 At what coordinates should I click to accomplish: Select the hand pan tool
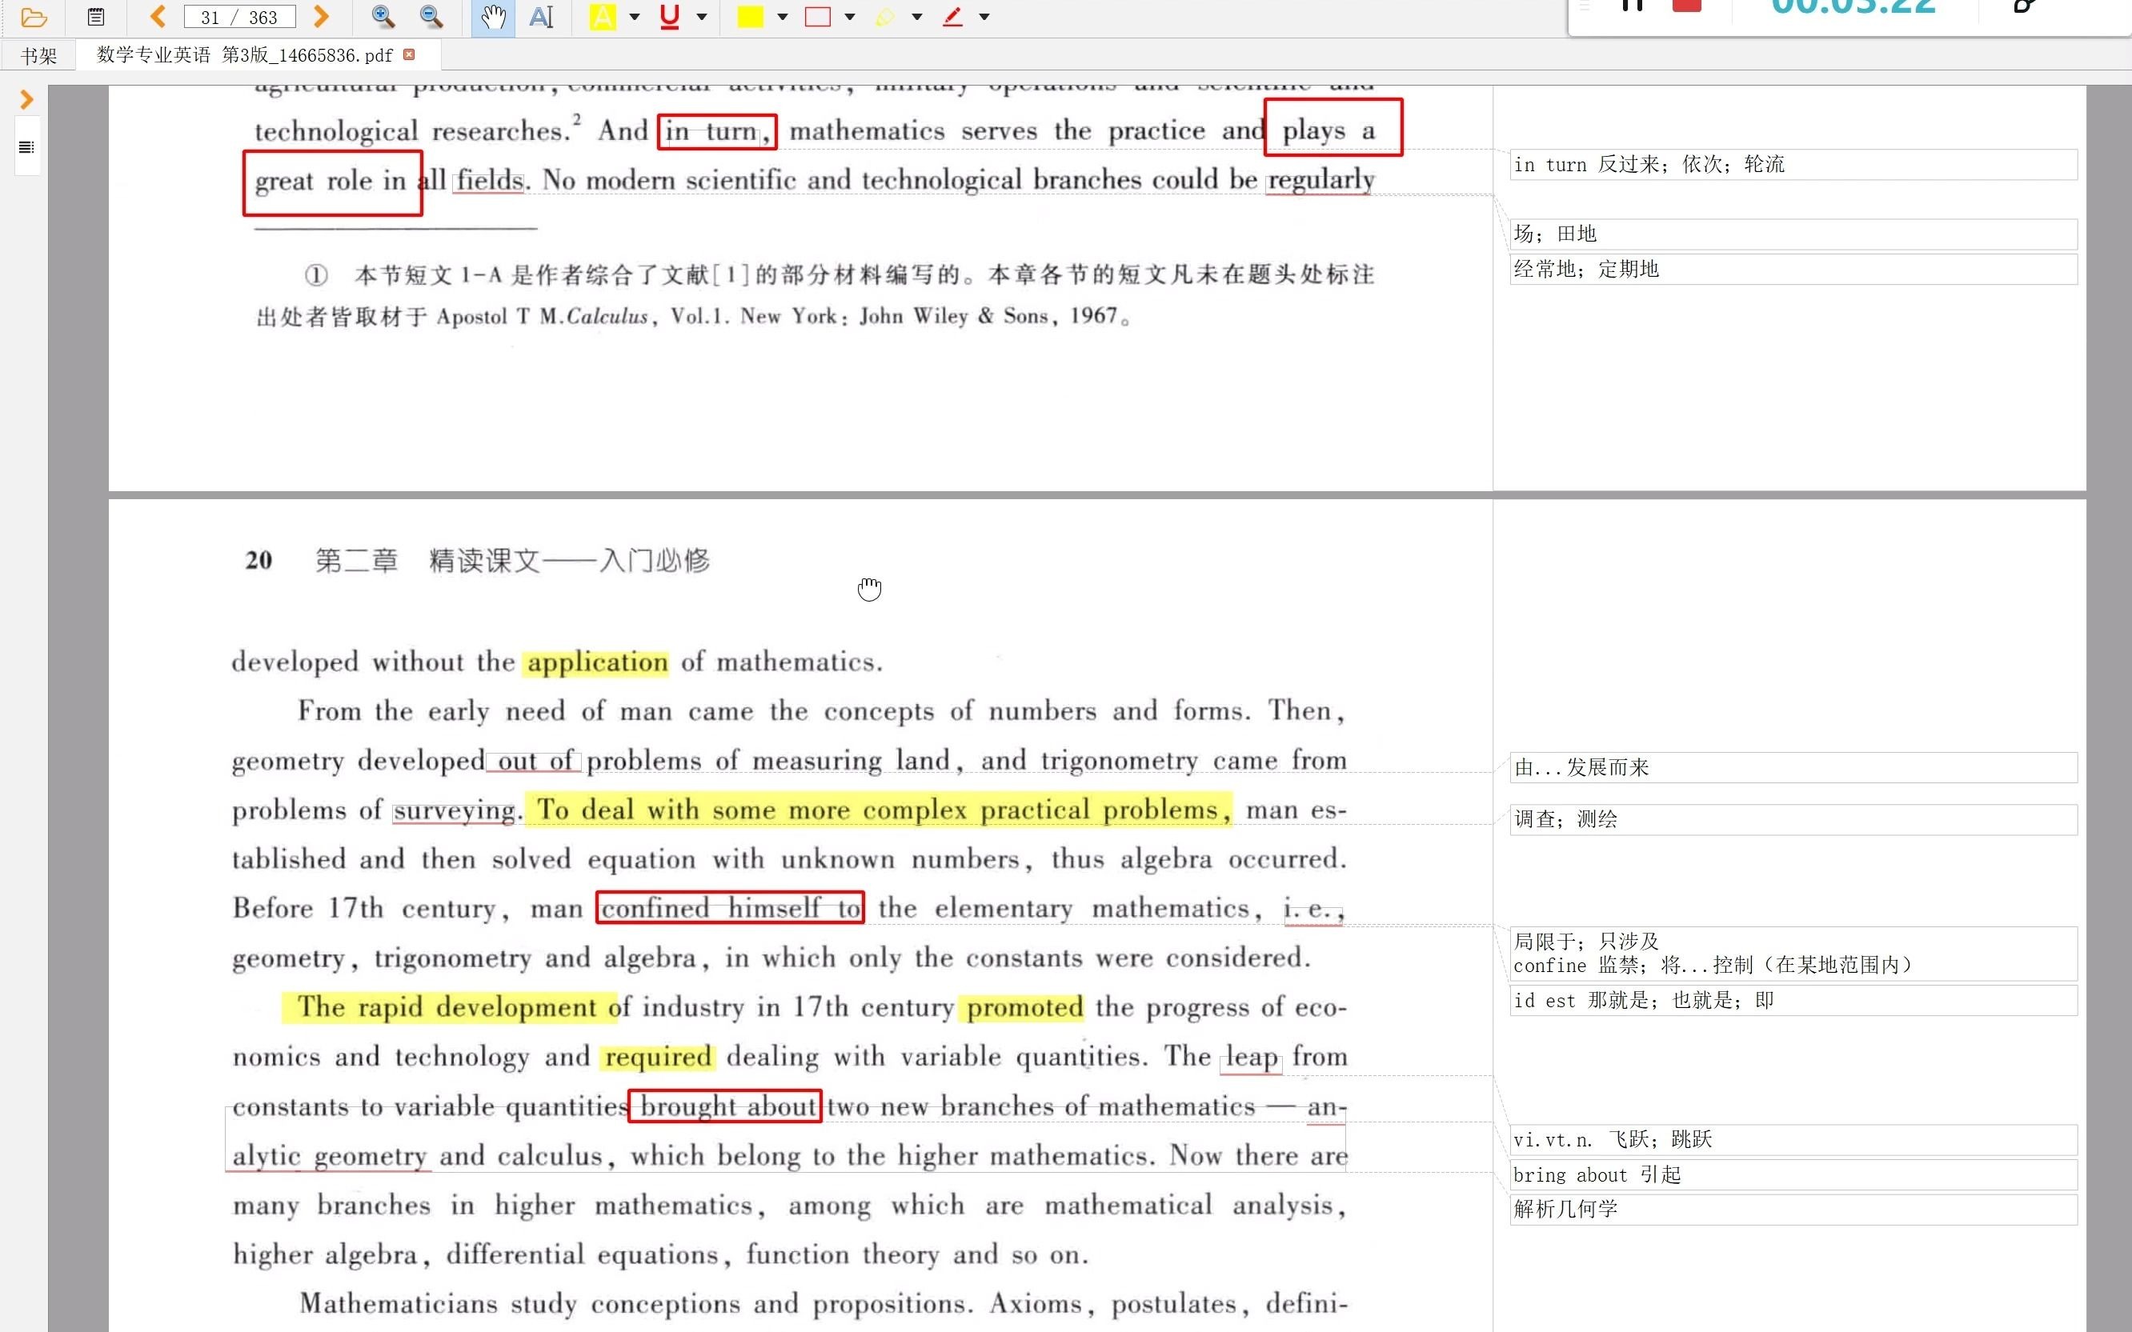tap(493, 17)
